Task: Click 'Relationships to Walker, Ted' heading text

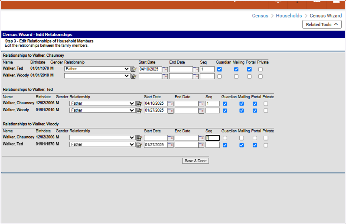Action: pyautogui.click(x=28, y=89)
